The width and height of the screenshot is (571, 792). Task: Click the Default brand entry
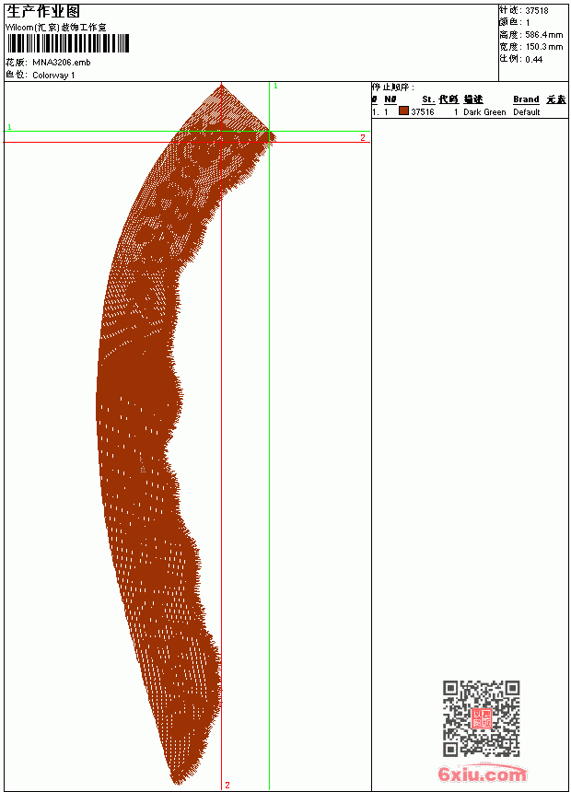pyautogui.click(x=527, y=112)
